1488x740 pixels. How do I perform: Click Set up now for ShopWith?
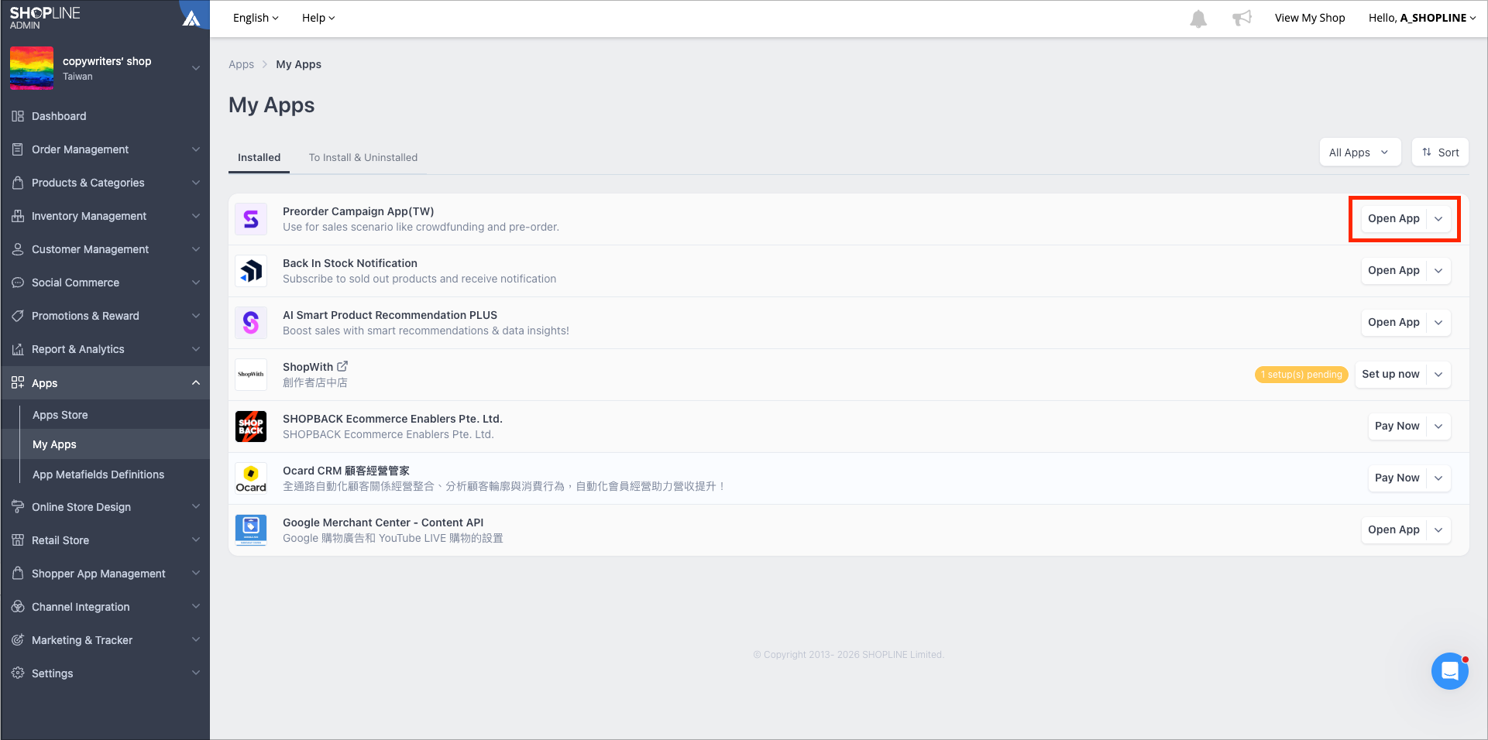pyautogui.click(x=1390, y=375)
